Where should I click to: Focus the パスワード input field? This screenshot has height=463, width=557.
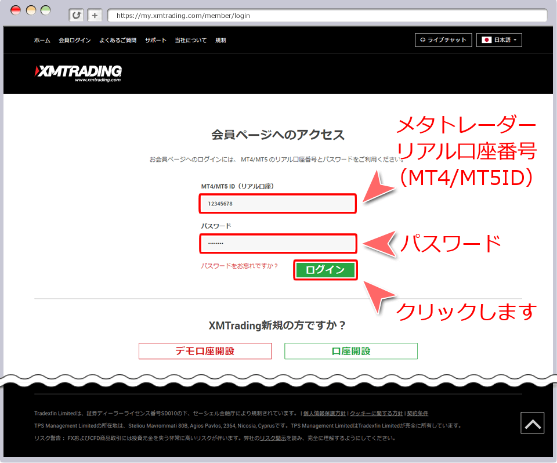(278, 244)
